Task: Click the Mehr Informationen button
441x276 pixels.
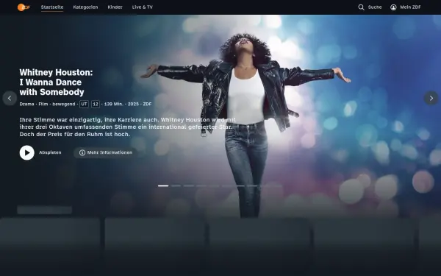Action: pyautogui.click(x=105, y=152)
